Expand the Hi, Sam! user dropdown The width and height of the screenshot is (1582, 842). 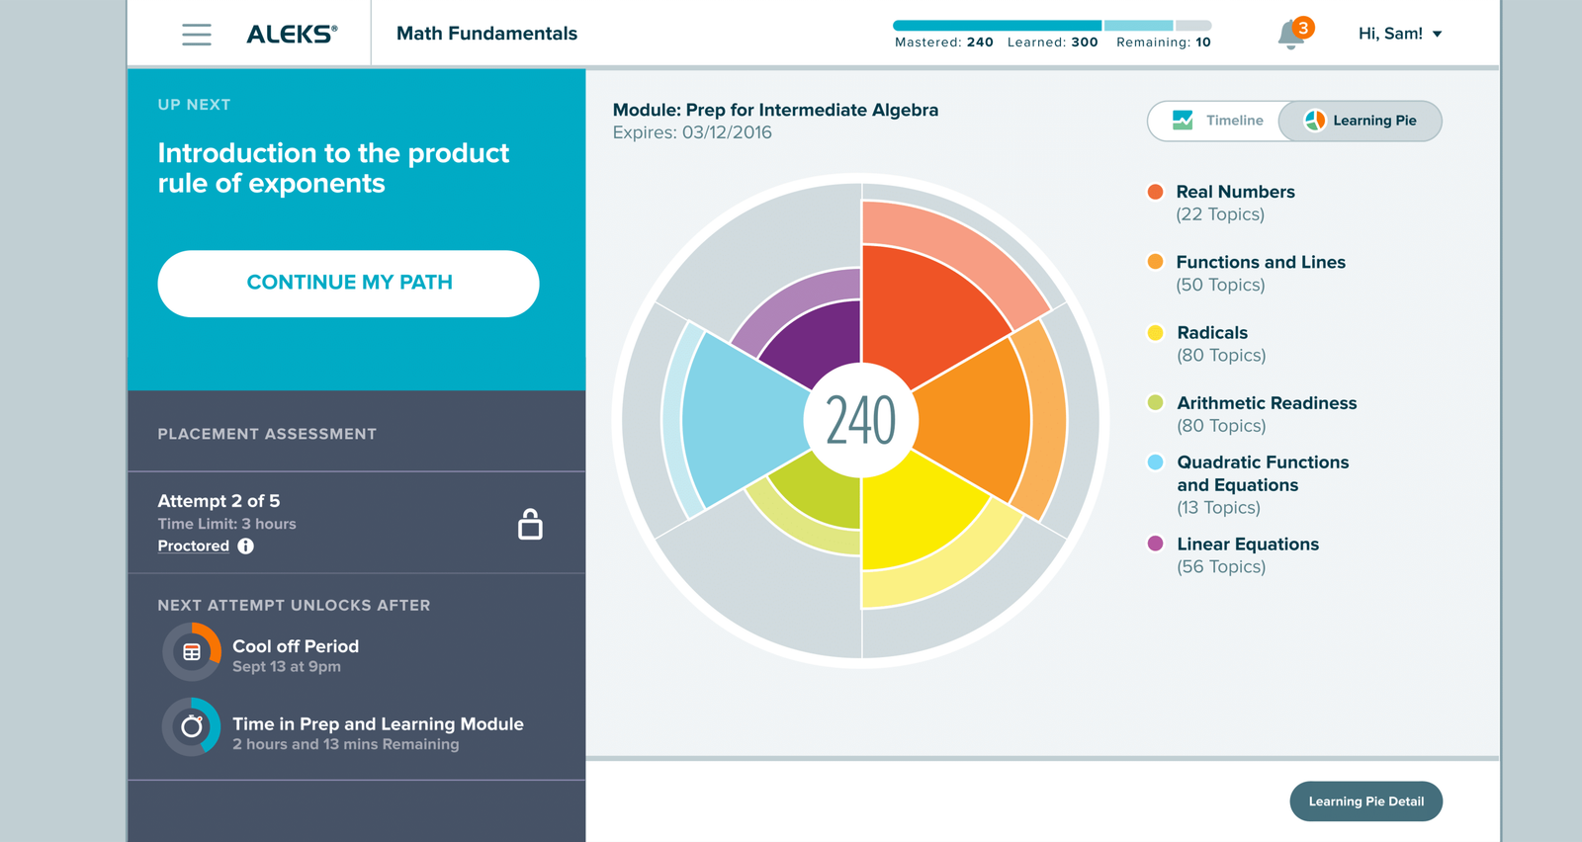point(1400,34)
